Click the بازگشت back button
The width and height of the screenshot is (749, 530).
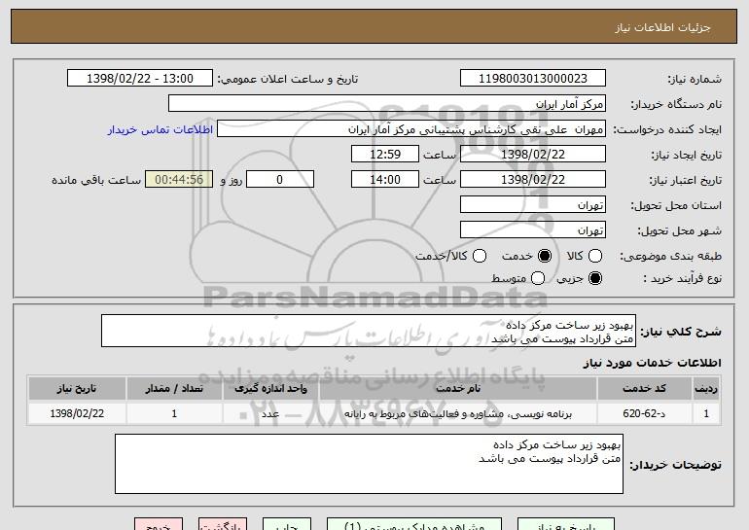[223, 524]
